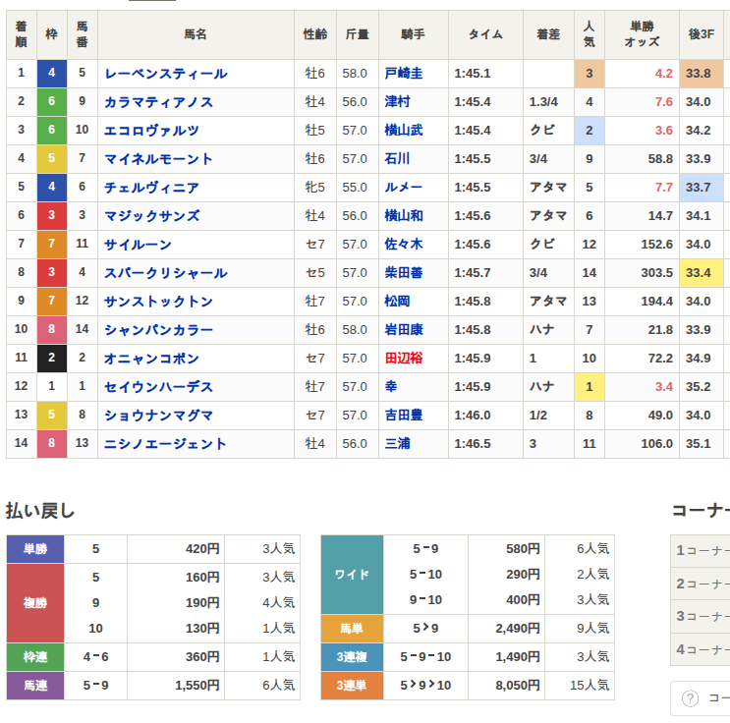Click jockey 吉田豊 link

tap(404, 416)
